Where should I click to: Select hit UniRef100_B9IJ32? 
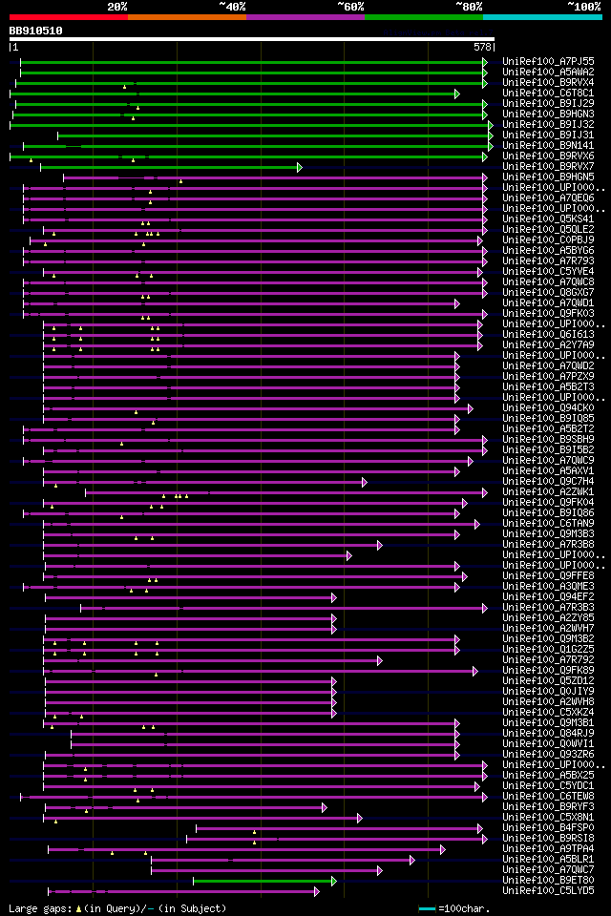click(548, 124)
